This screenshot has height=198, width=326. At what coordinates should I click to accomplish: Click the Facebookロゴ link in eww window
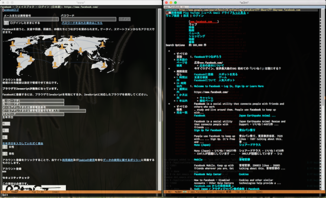point(11,10)
